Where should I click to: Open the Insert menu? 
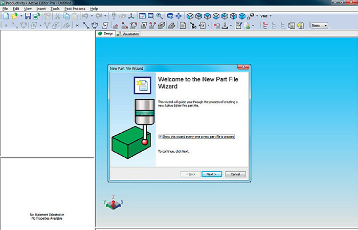click(41, 9)
